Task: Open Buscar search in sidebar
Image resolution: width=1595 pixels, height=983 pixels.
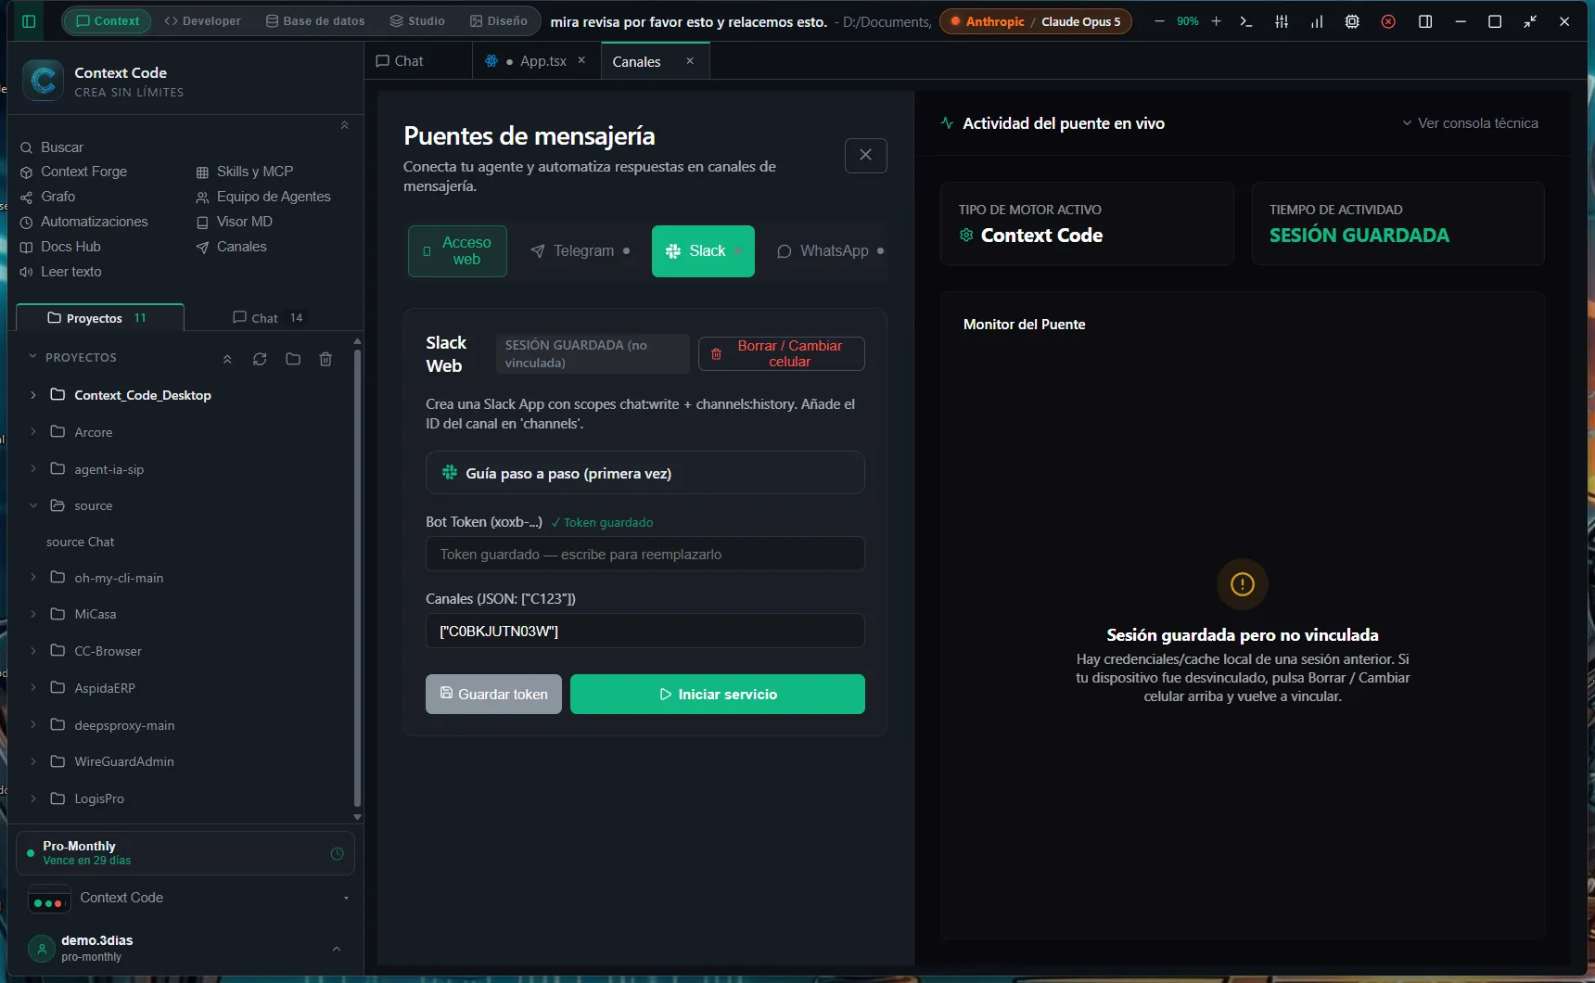Action: pyautogui.click(x=52, y=147)
